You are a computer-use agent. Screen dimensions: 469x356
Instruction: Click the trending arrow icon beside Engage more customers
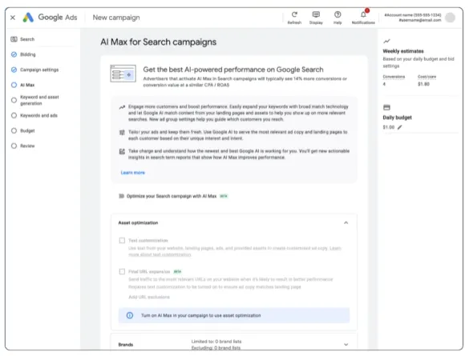(x=122, y=107)
